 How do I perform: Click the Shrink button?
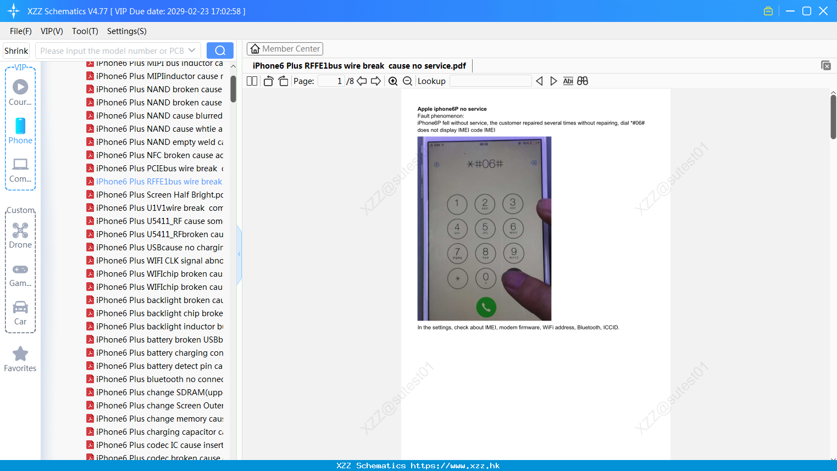[x=16, y=51]
